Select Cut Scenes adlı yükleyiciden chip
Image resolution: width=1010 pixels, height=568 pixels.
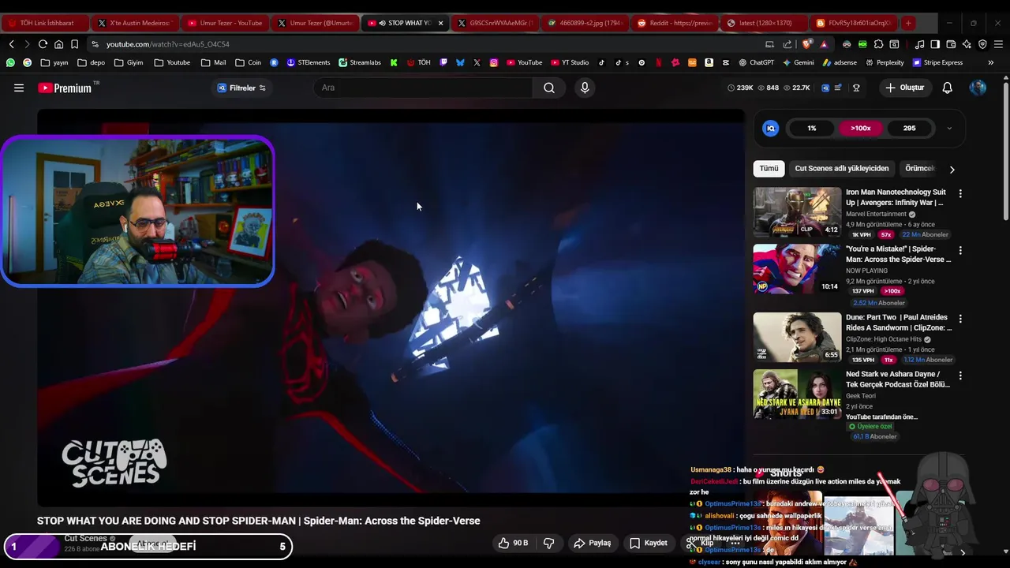coord(841,168)
